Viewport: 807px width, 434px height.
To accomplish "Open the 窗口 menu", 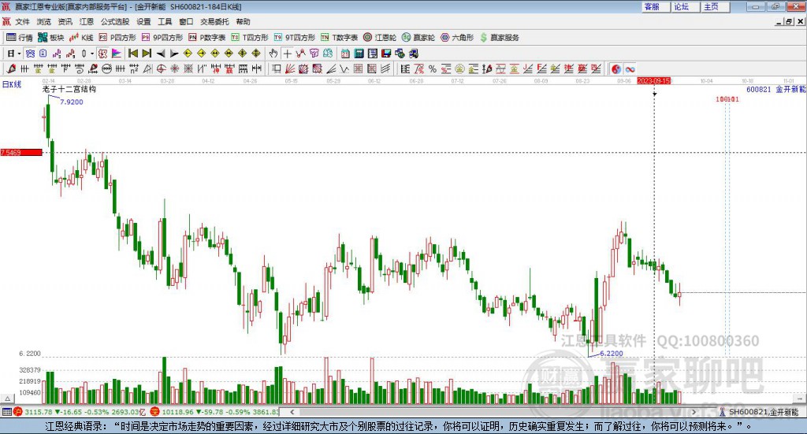I will [186, 21].
